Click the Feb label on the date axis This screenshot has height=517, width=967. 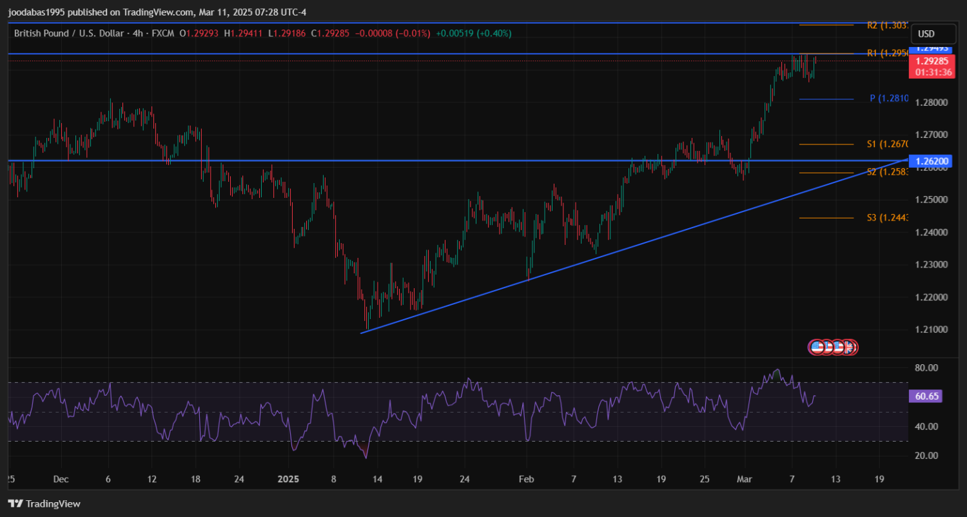(x=527, y=479)
